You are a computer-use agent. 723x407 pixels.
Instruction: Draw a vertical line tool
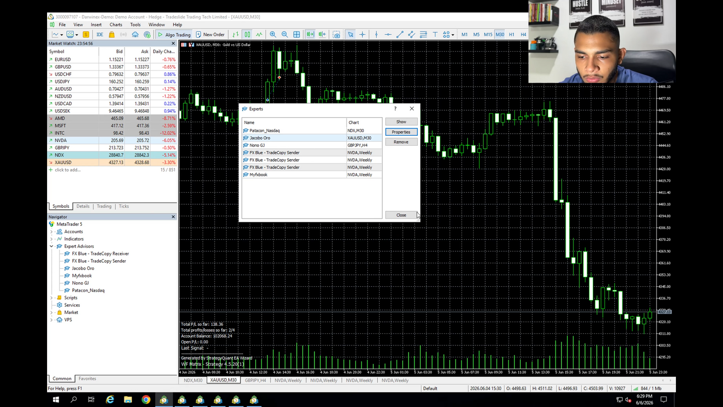376,35
